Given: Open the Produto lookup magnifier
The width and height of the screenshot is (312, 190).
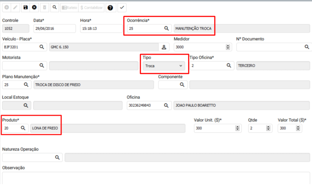Looking at the screenshot, I should [23, 128].
